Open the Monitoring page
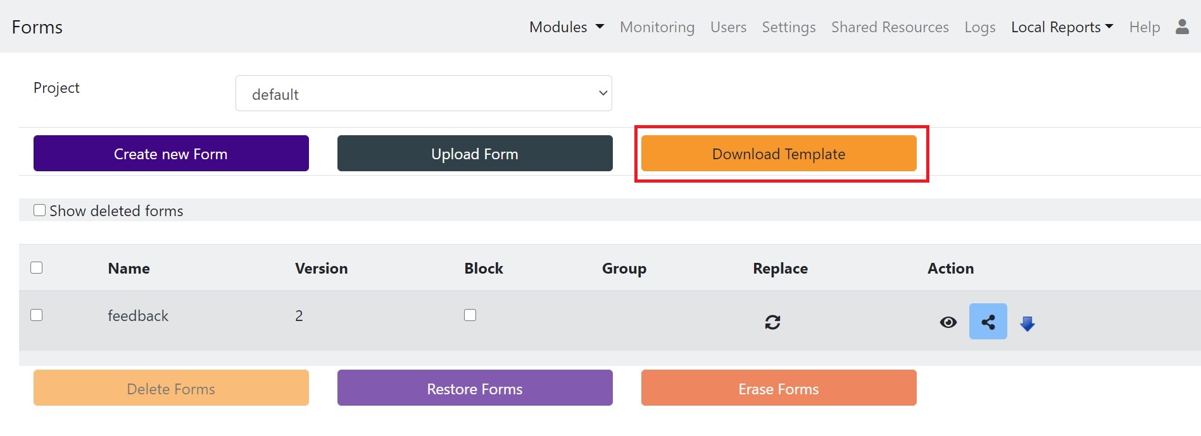The width and height of the screenshot is (1201, 436). 657,27
